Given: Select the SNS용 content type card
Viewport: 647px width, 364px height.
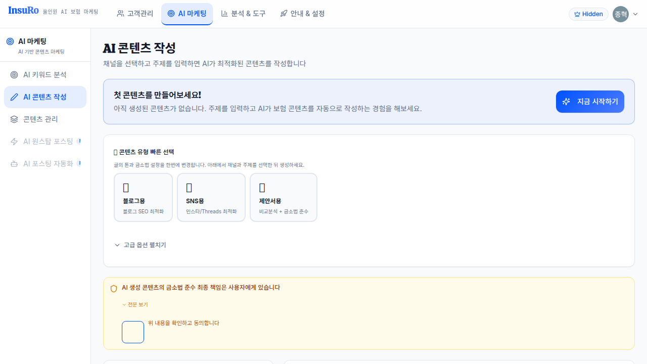Looking at the screenshot, I should pos(211,198).
